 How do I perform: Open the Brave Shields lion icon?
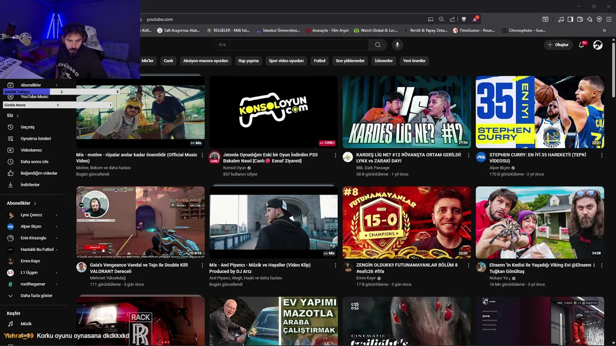point(464,19)
